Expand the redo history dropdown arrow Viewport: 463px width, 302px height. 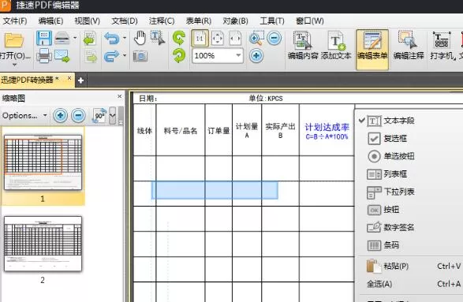[125, 55]
